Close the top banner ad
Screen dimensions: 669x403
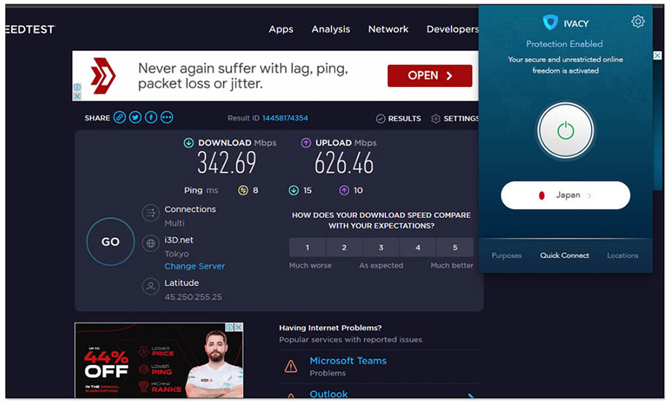point(77,96)
